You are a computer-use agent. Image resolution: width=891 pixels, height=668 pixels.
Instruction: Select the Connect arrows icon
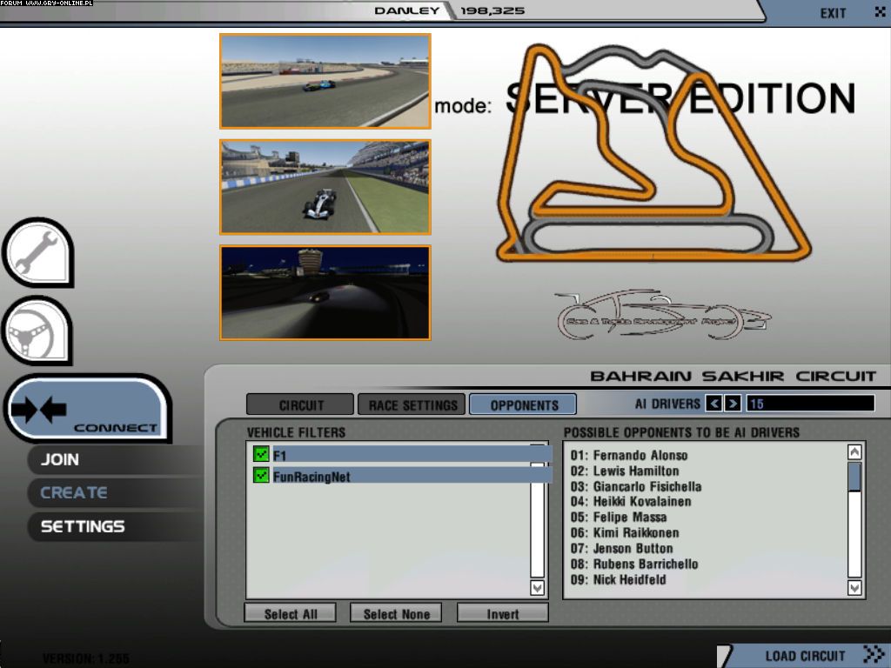[39, 409]
